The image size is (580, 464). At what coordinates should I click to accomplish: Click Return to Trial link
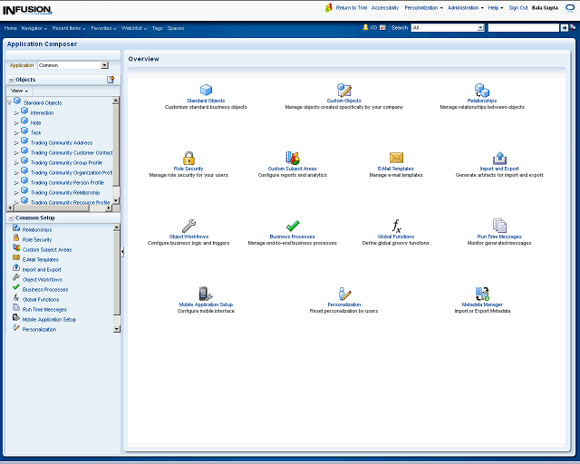pos(351,7)
